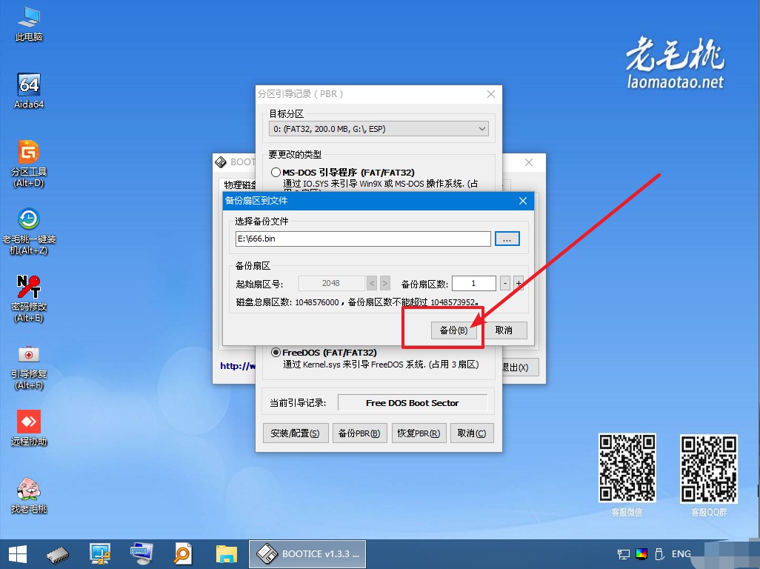The width and height of the screenshot is (760, 569).
Task: Click the 备份PBR(B) button
Action: pos(359,433)
